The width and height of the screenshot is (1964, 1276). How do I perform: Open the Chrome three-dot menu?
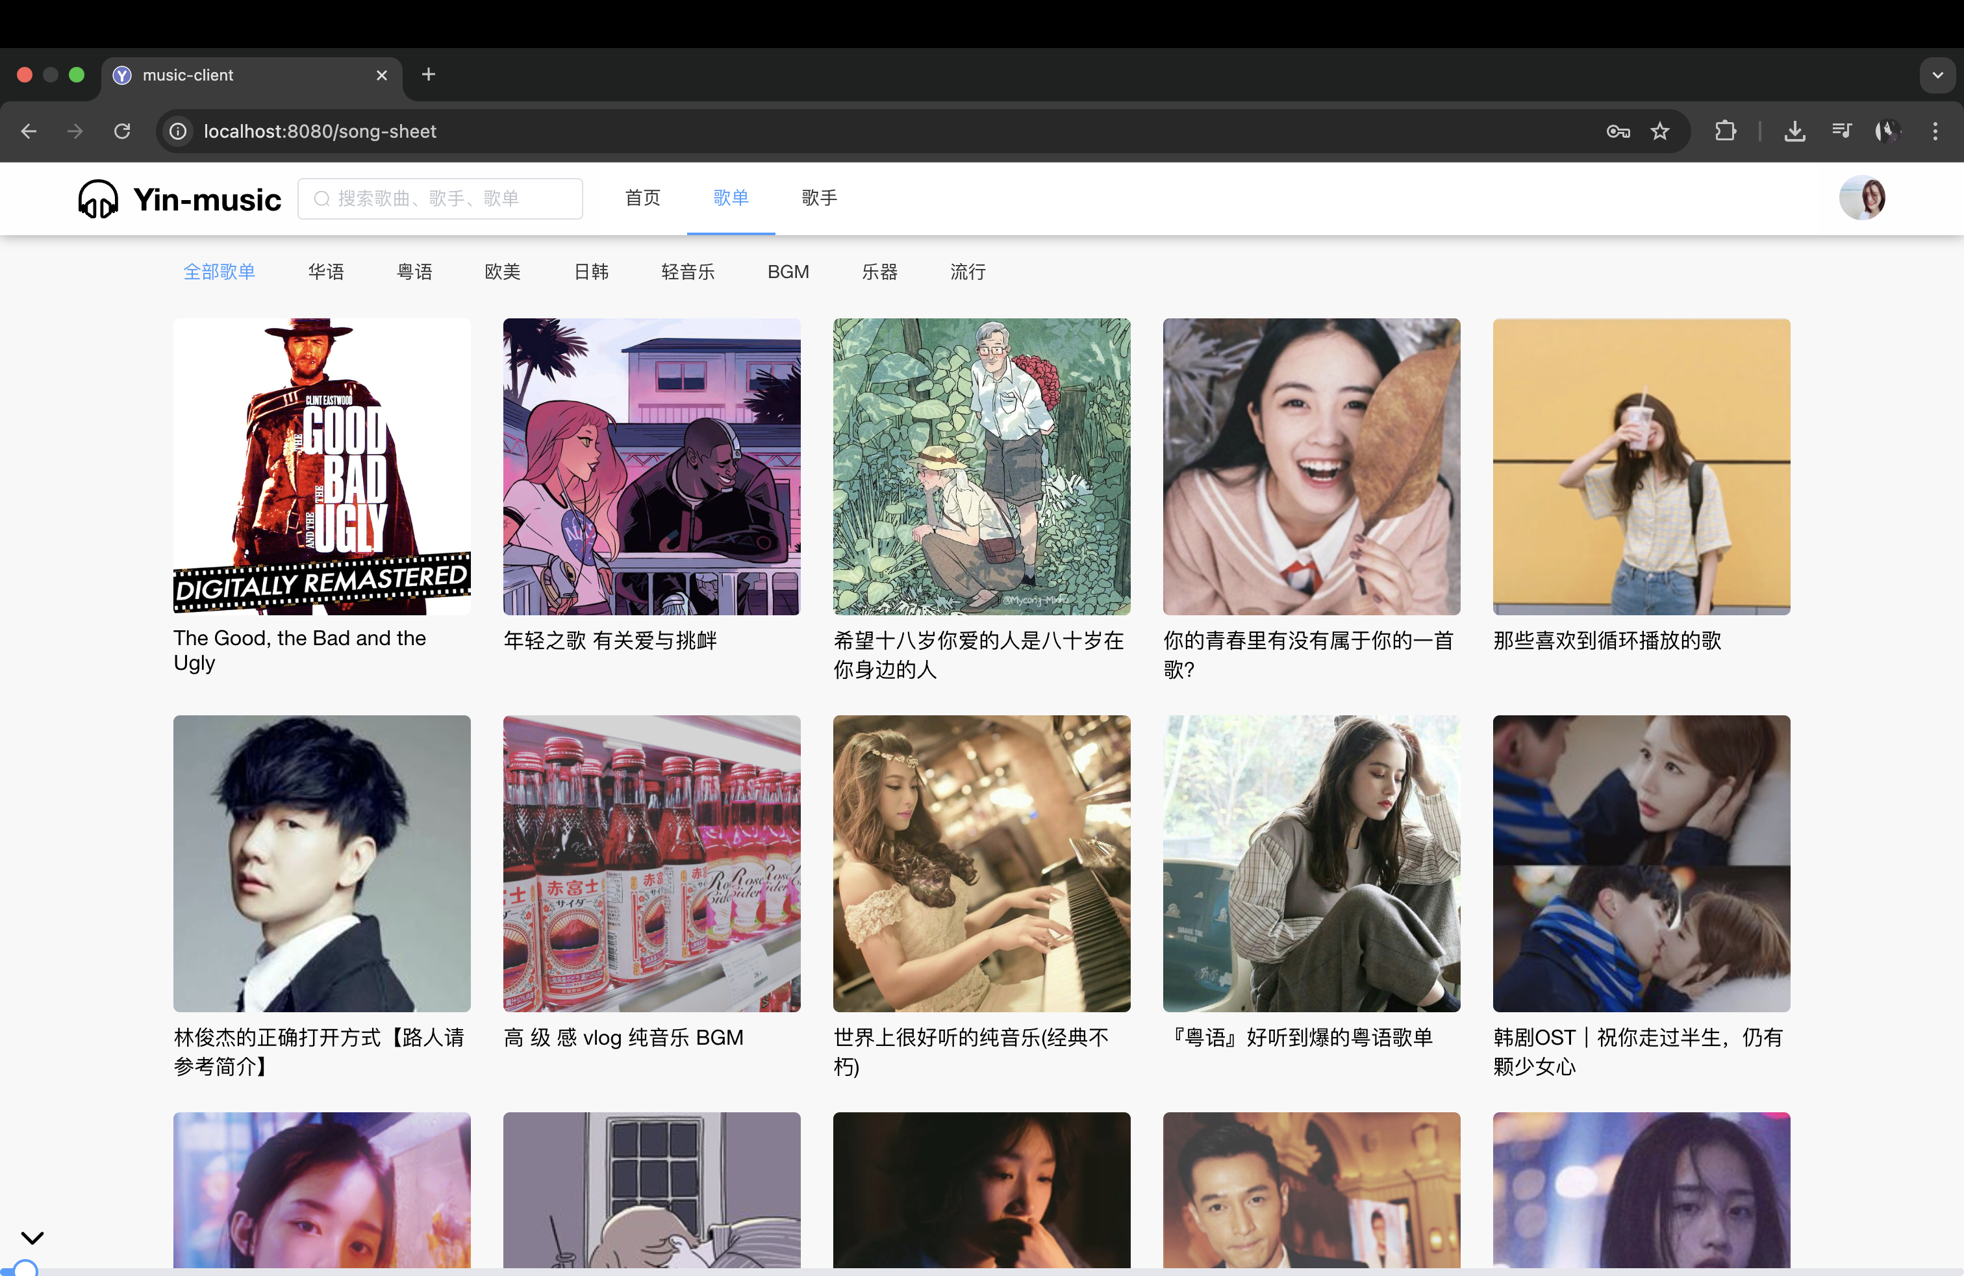[1935, 131]
